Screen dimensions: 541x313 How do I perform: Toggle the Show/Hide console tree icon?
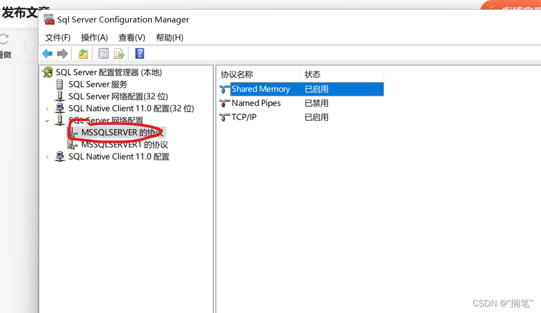pos(103,53)
